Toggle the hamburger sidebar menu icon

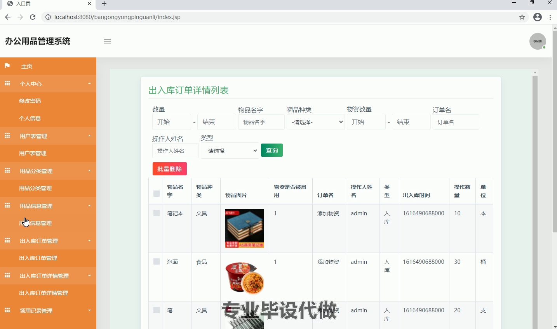pyautogui.click(x=108, y=41)
